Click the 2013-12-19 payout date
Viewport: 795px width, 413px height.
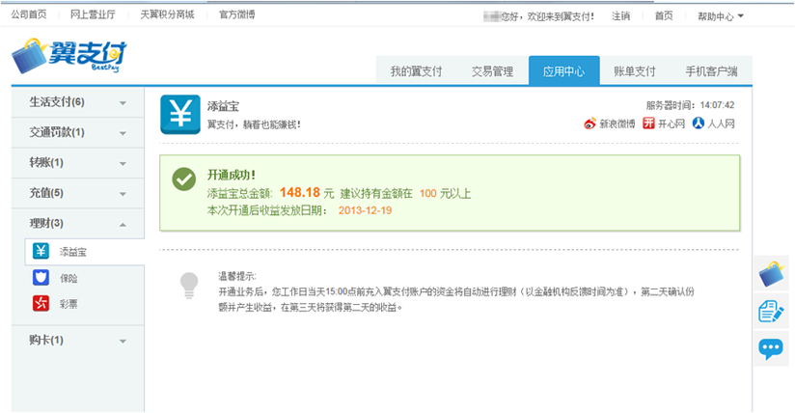365,210
